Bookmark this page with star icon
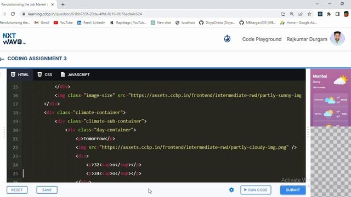This screenshot has width=351, height=197. point(309,14)
